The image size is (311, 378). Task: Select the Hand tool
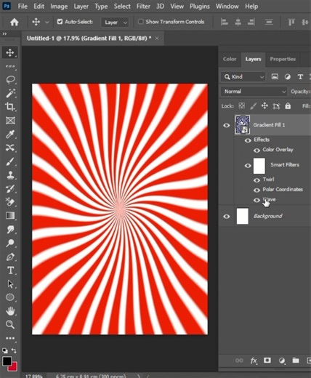click(10, 311)
